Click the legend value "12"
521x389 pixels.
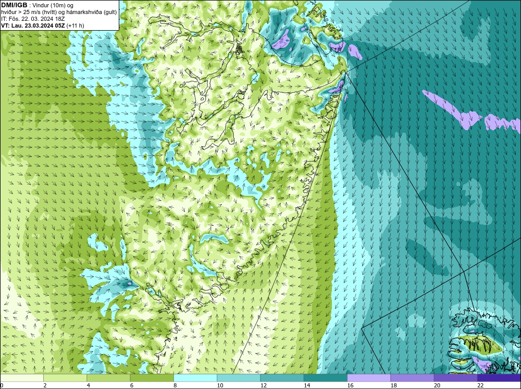(264, 385)
